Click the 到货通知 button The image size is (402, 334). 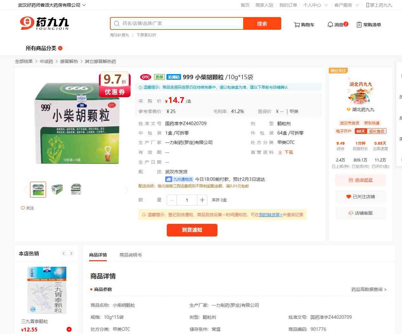(192, 230)
